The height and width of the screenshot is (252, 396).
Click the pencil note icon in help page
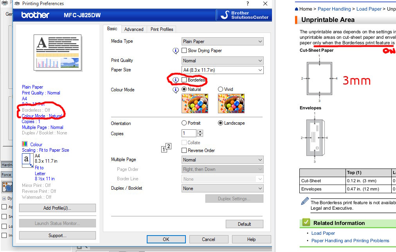[305, 201]
